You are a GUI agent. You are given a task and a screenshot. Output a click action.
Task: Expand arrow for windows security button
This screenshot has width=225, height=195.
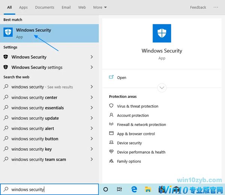(x=92, y=139)
